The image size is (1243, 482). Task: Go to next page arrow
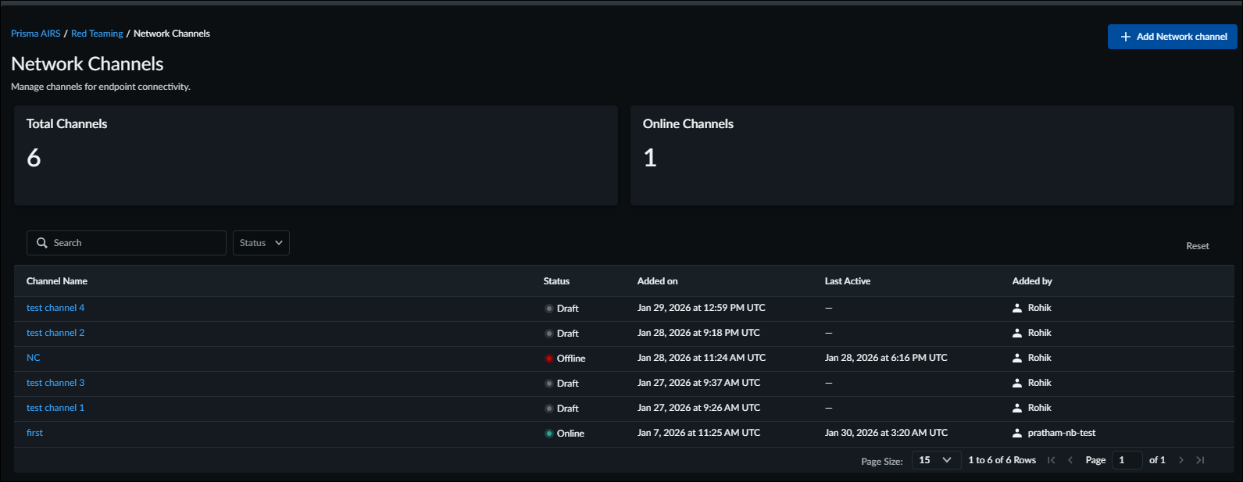(1181, 460)
